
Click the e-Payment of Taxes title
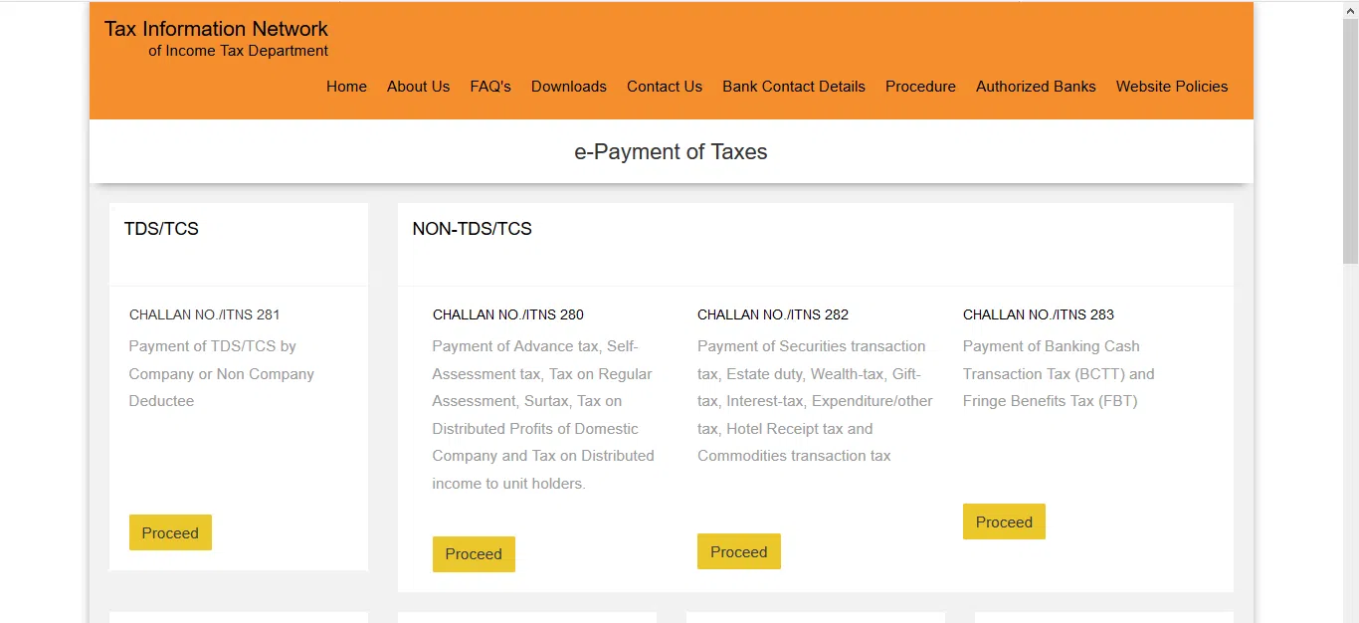[671, 151]
